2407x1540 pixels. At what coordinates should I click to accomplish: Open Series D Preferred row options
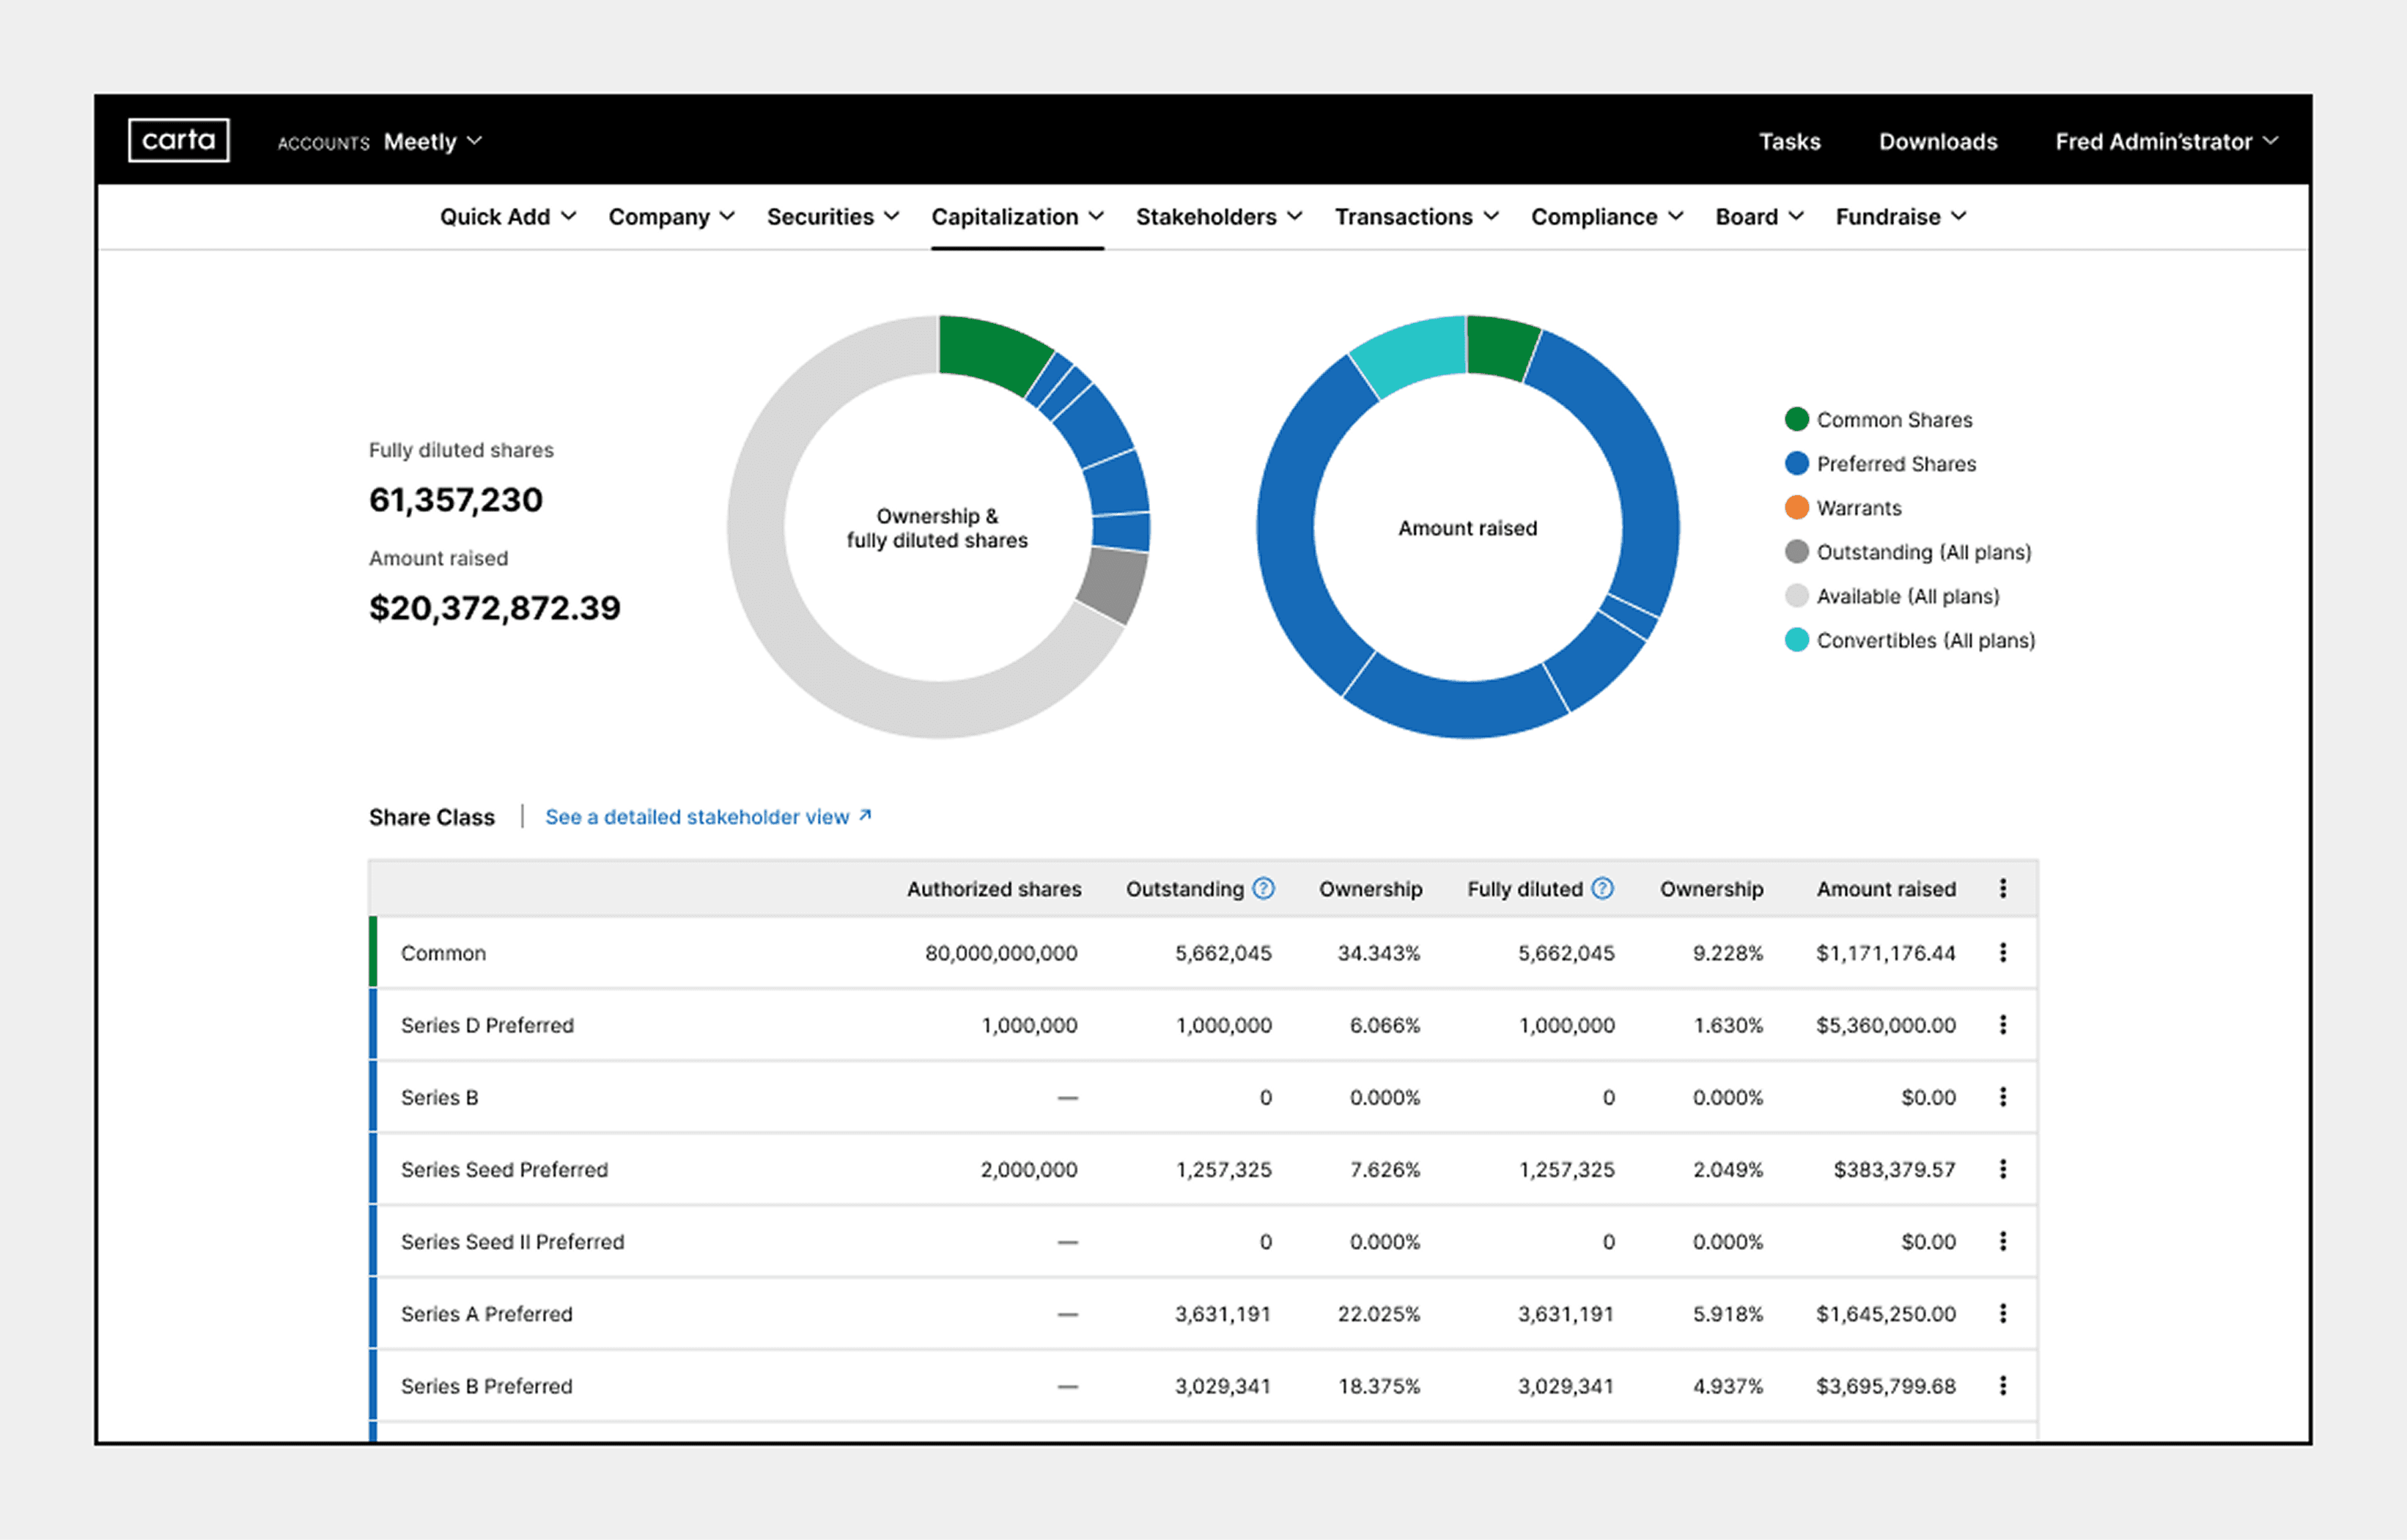2003,1025
